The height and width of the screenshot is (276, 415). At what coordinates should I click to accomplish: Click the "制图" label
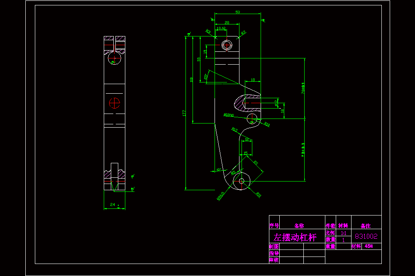tap(274, 247)
